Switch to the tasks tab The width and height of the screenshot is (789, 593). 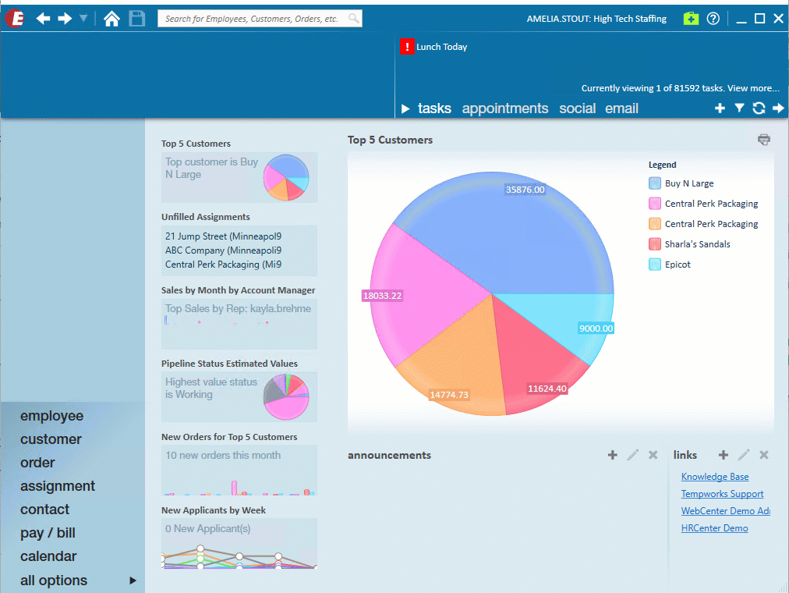click(434, 108)
